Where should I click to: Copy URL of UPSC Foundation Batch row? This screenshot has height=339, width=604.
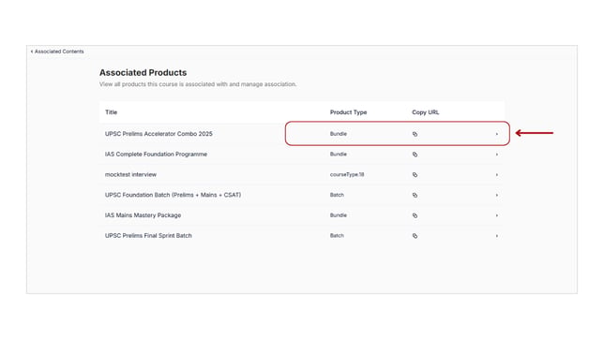coord(415,195)
